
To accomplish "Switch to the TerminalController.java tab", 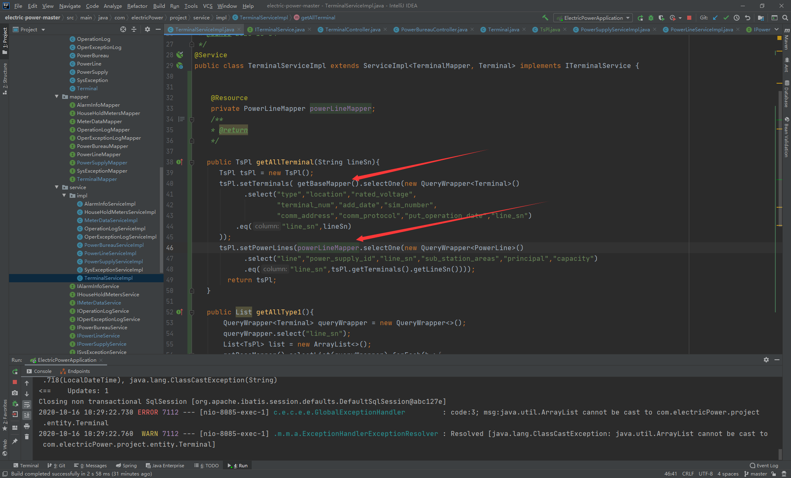I will tap(352, 29).
